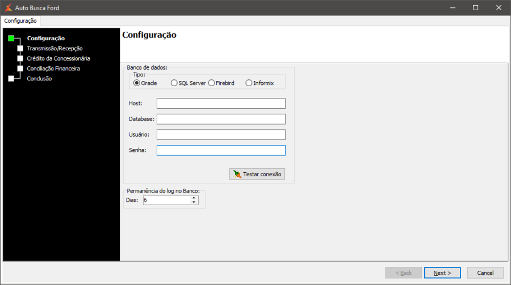Click the Transmissão/Recepção step square

click(x=20, y=48)
